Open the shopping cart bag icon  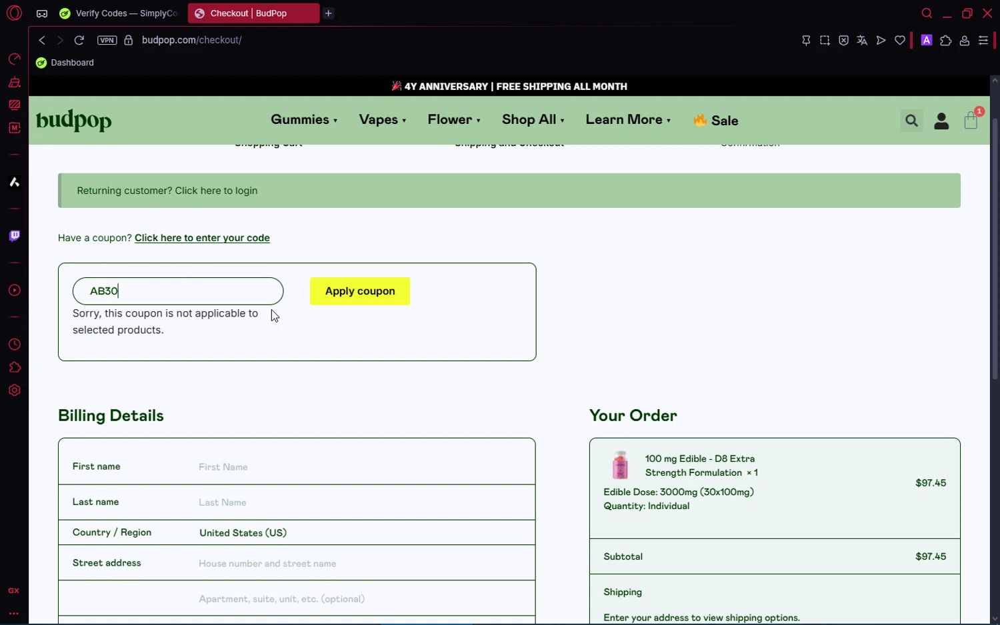coord(971,120)
